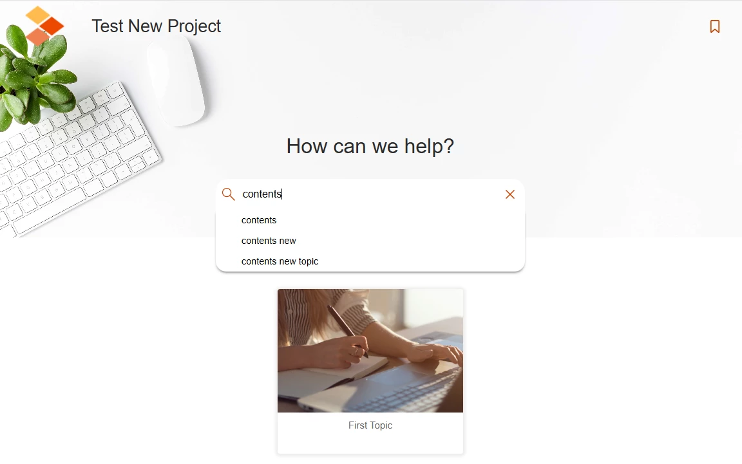742x464 pixels.
Task: Click the magnifier search icon
Action: [228, 194]
